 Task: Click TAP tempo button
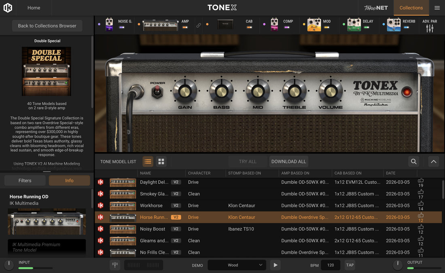coord(350,265)
